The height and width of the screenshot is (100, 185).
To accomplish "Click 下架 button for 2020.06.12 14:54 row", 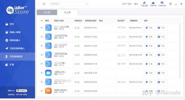I will 161,37.
